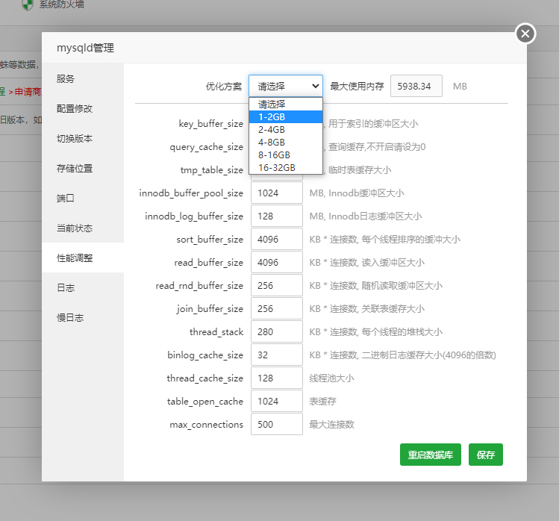
Task: Open the 端口 tab
Action: click(x=83, y=199)
